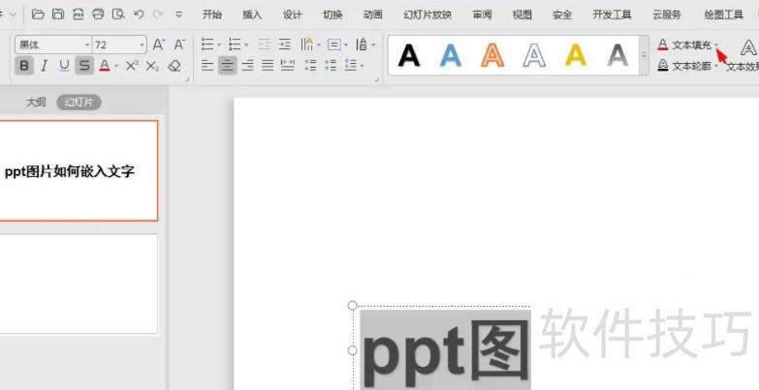The height and width of the screenshot is (390, 759).
Task: Apply the black solid A text style
Action: (409, 55)
